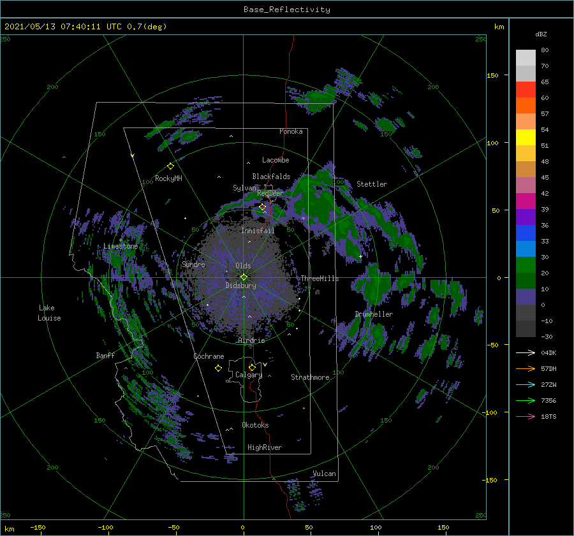
Task: Click the 100 tick on bottom km axis
Action: click(376, 527)
